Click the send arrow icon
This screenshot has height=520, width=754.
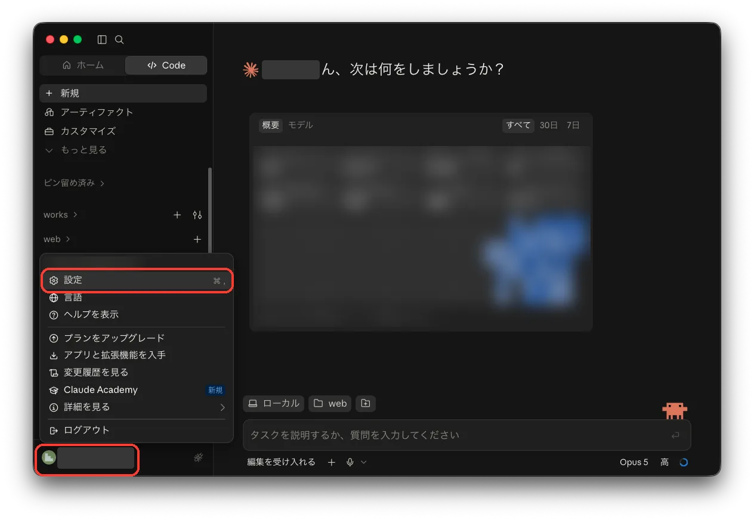(675, 435)
